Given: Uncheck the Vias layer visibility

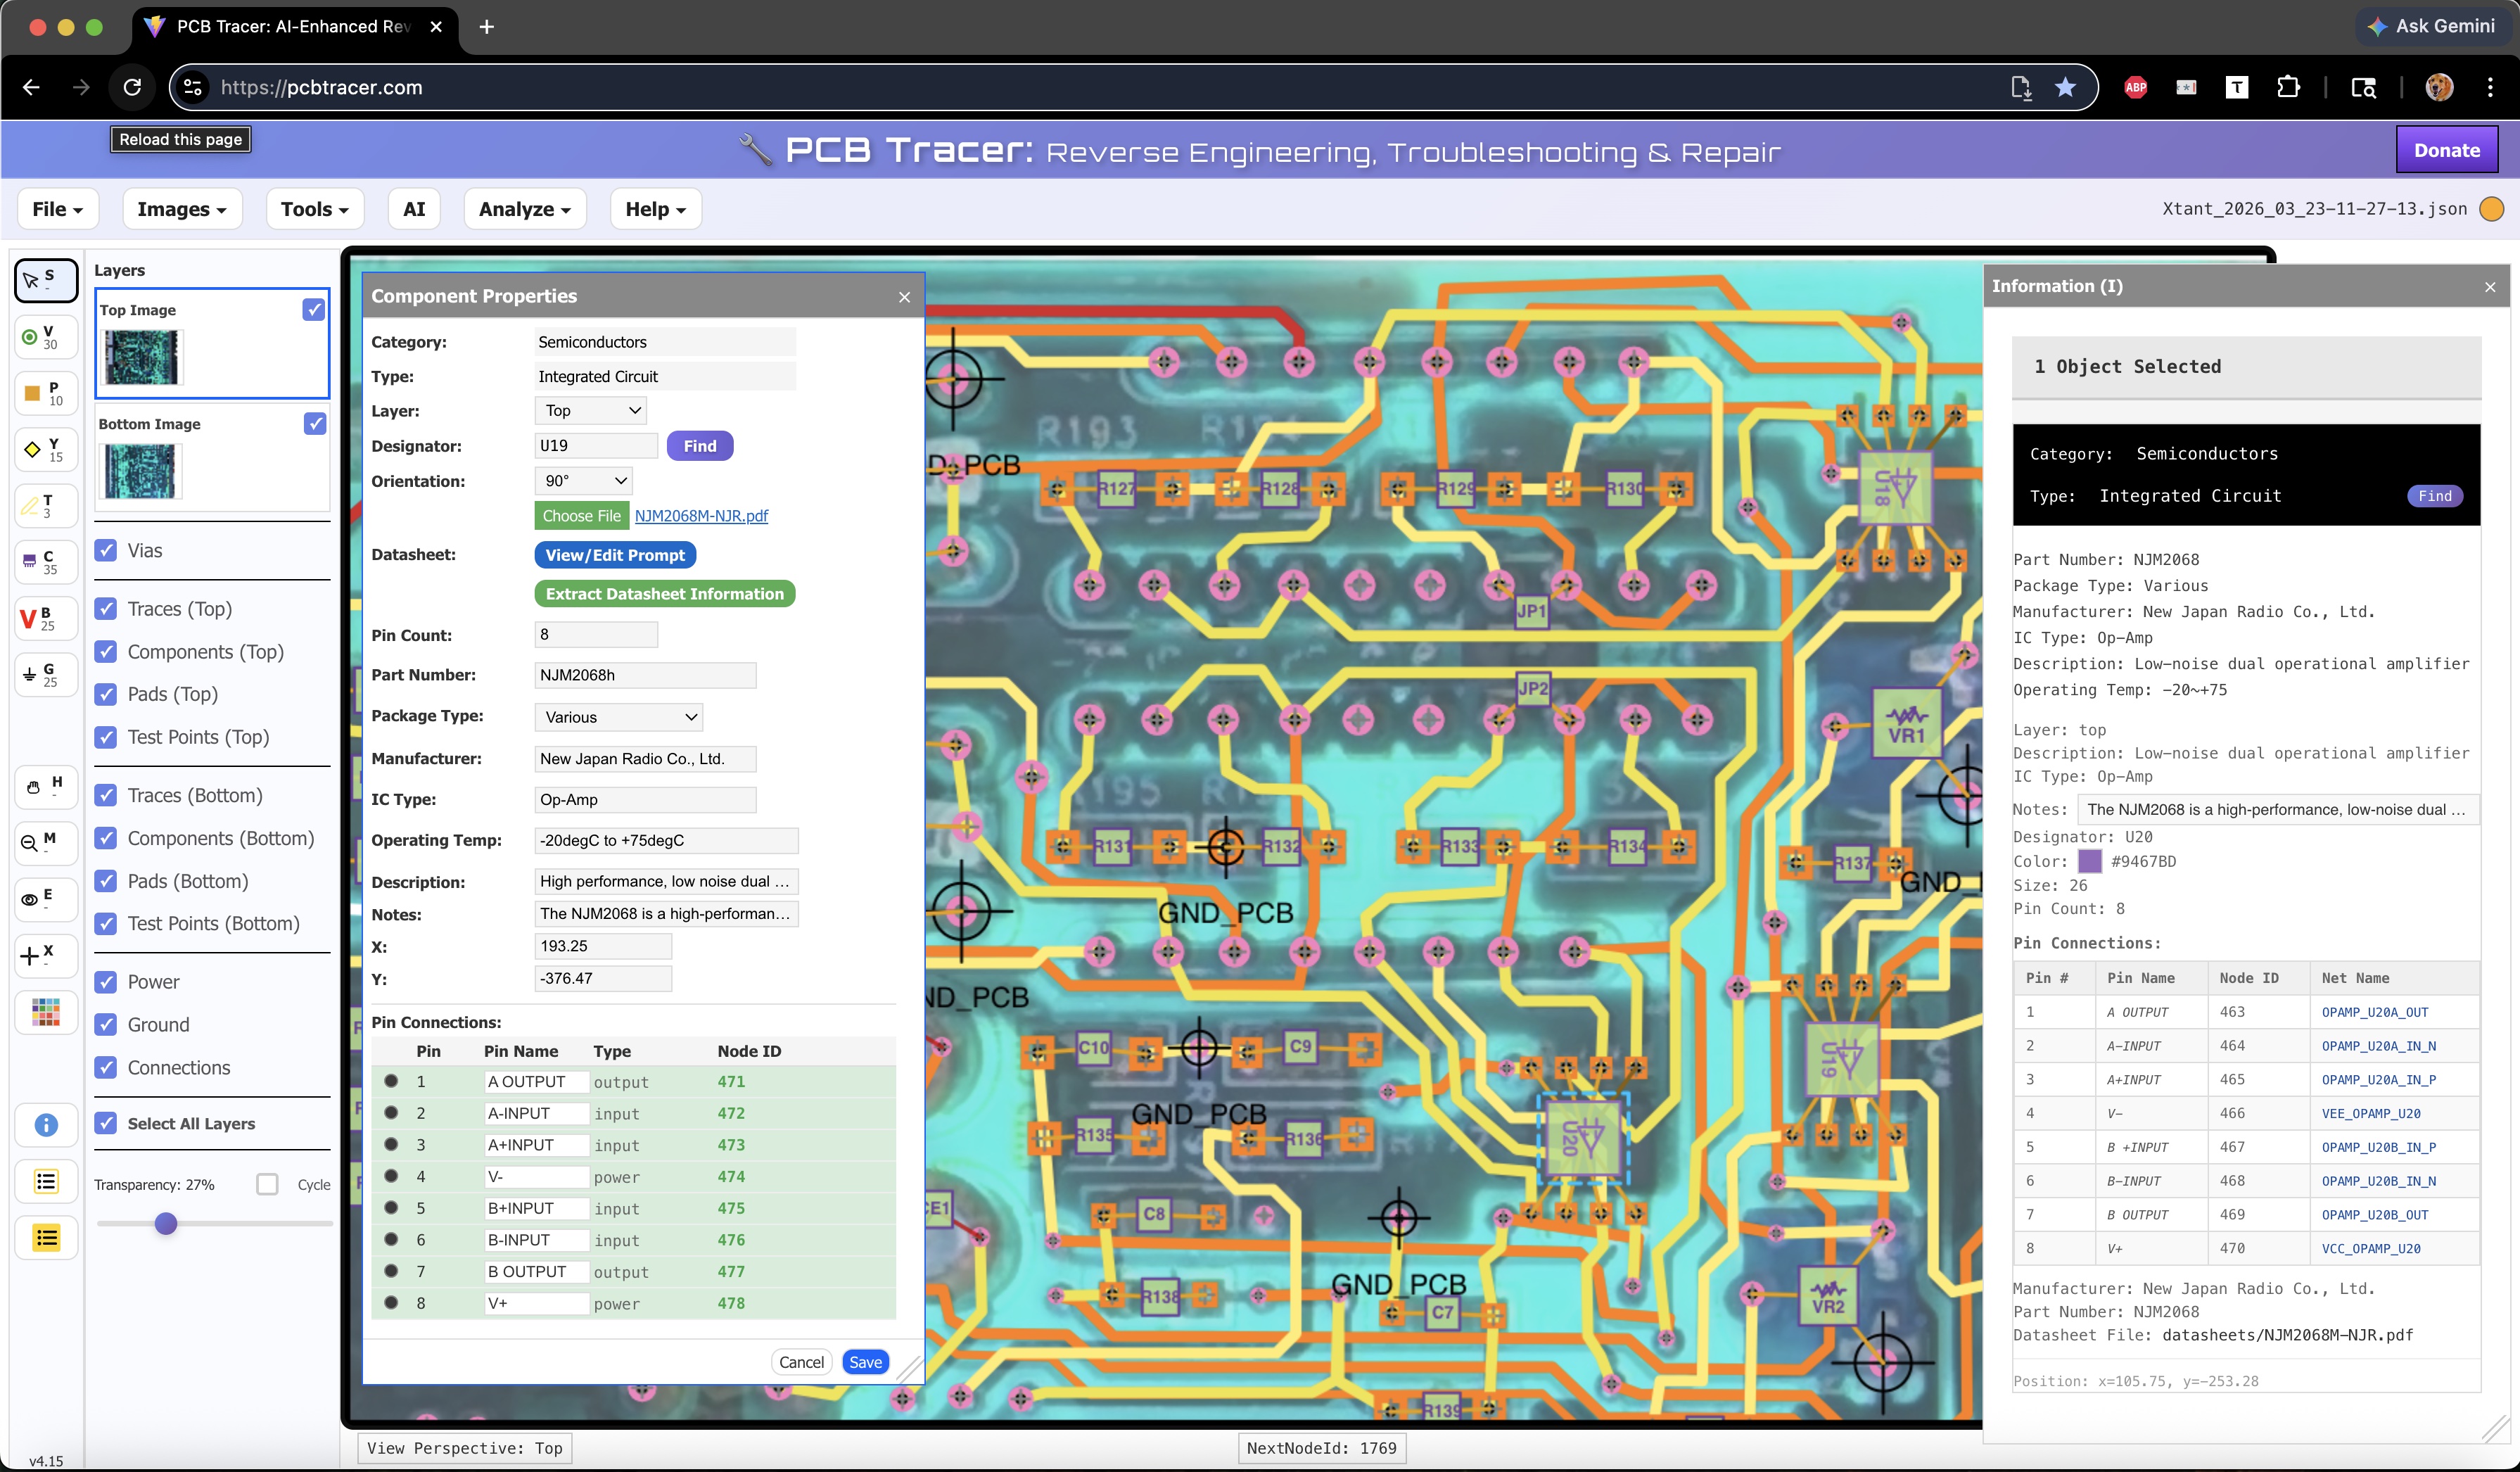Looking at the screenshot, I should tap(106, 550).
